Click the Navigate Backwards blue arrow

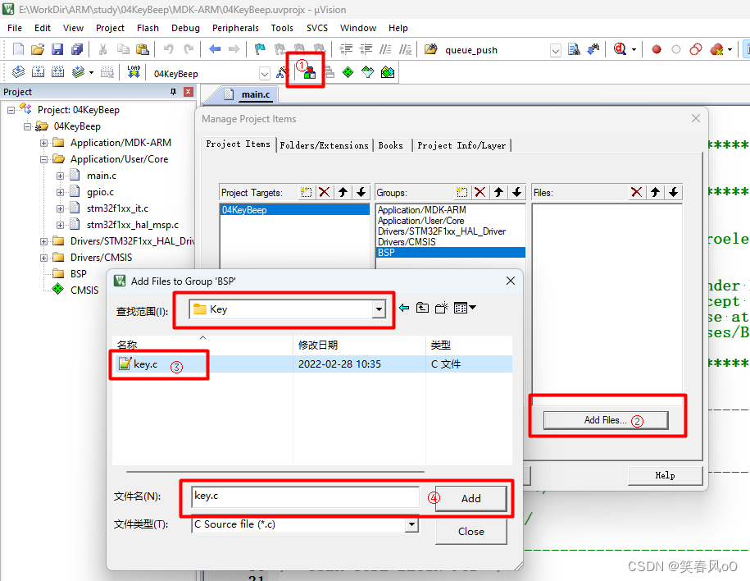pyautogui.click(x=215, y=49)
